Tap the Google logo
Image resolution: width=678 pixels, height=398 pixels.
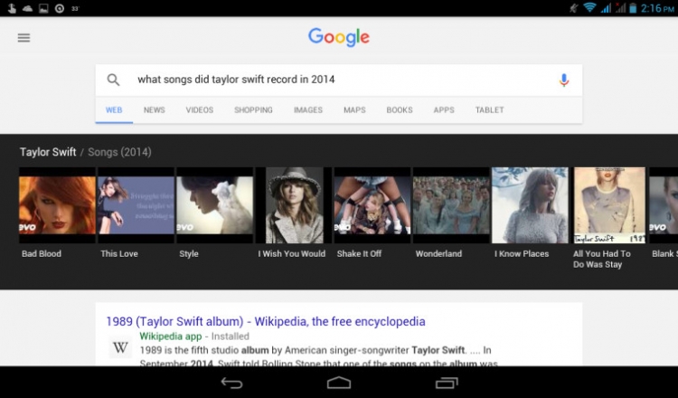tap(339, 37)
